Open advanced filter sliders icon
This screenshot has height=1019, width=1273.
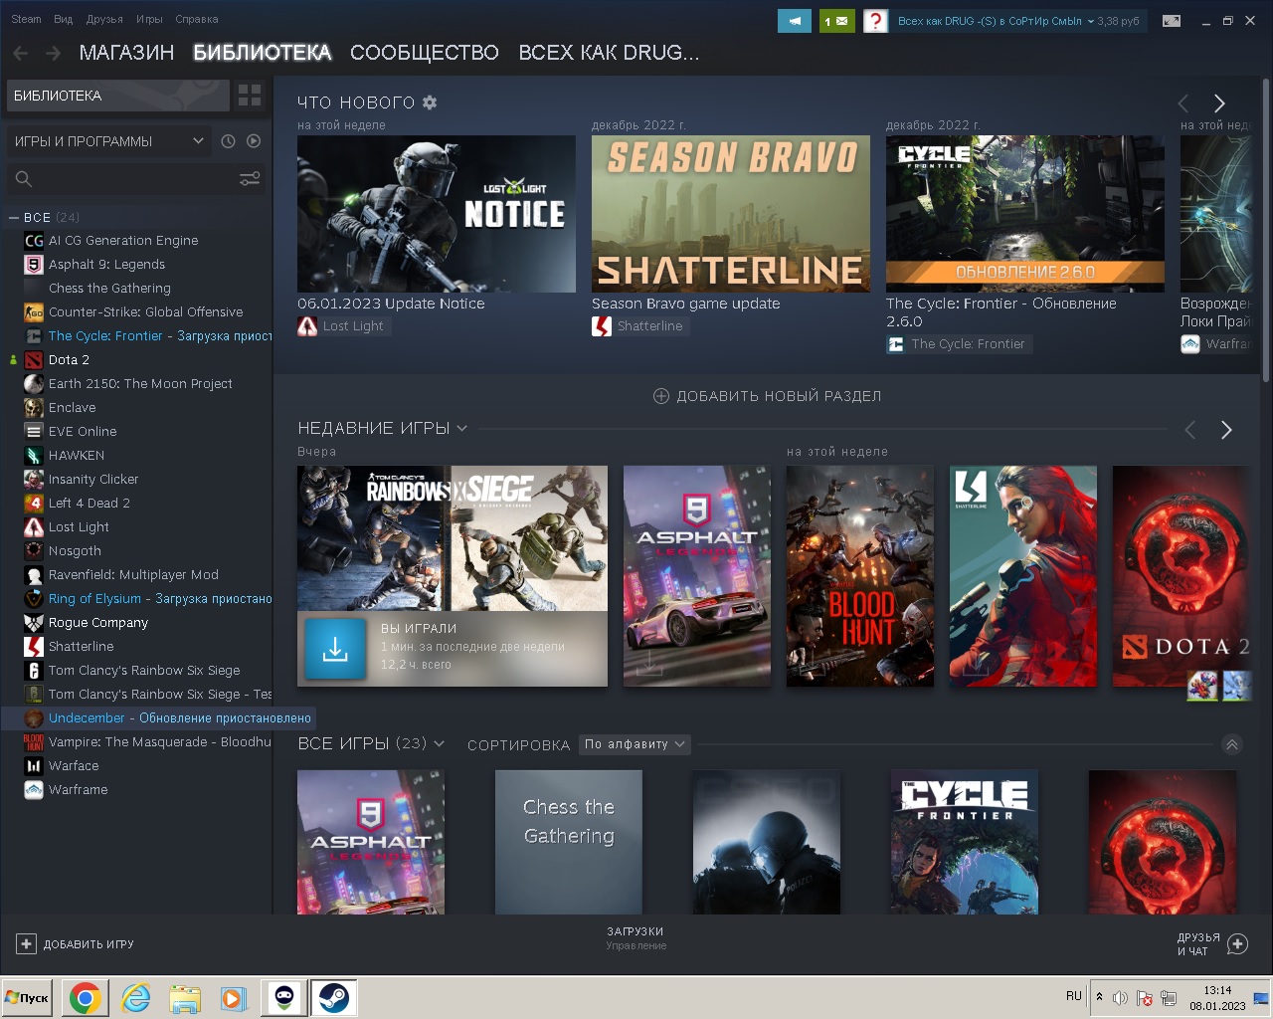[250, 179]
